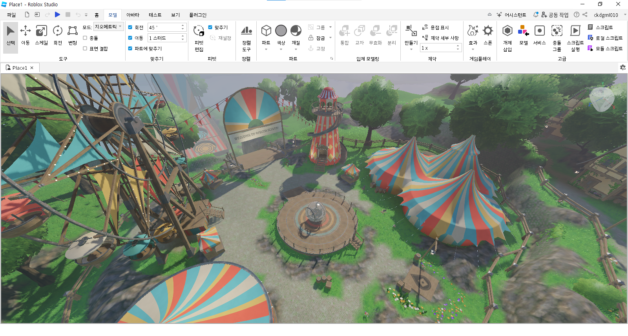This screenshot has width=628, height=336.
Task: Click the 색상 (Color) circle swatch
Action: click(281, 31)
